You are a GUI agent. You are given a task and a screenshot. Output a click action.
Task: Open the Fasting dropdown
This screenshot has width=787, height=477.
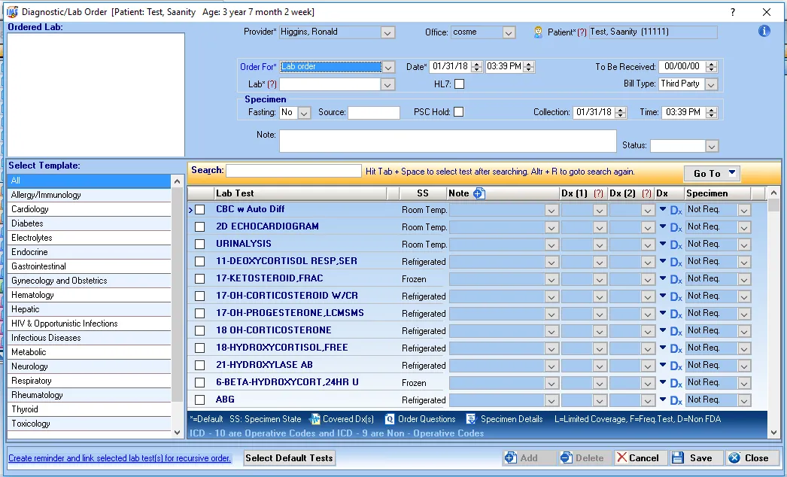pyautogui.click(x=304, y=113)
